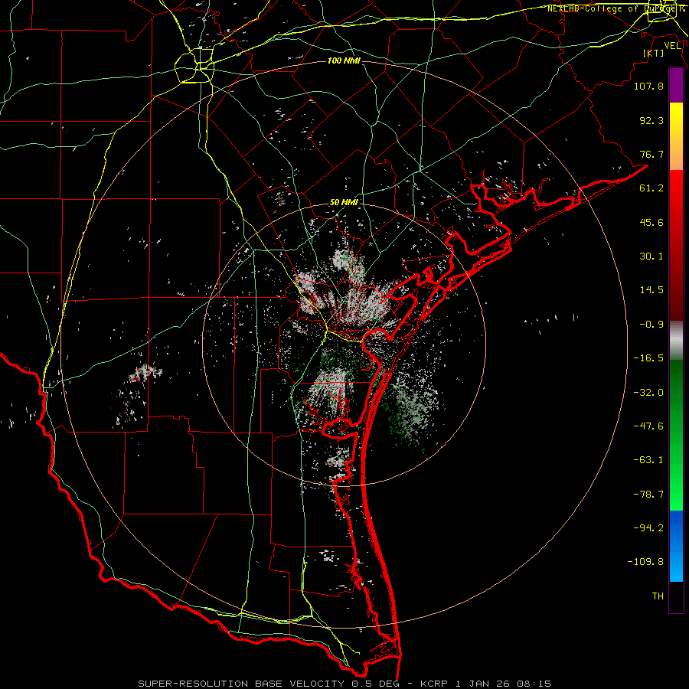Click the 61.2 value on the velocity scale

651,188
